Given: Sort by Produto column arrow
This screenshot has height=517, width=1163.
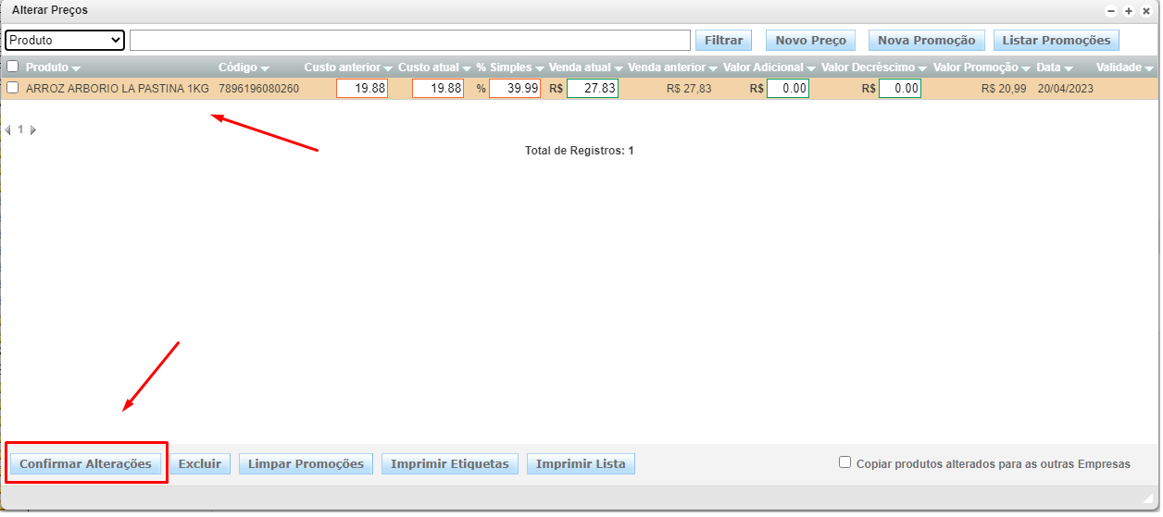Looking at the screenshot, I should pyautogui.click(x=76, y=68).
